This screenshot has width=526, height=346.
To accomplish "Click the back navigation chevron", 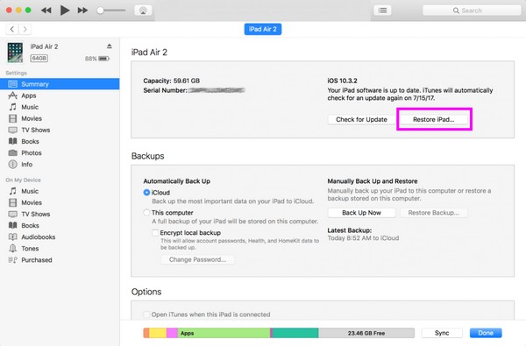I will 12,29.
